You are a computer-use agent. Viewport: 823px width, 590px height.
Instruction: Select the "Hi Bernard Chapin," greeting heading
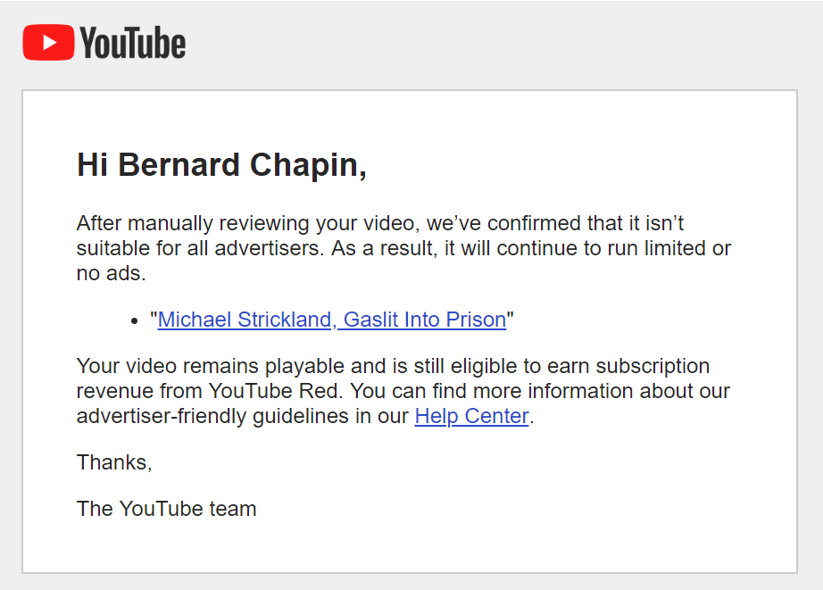221,165
